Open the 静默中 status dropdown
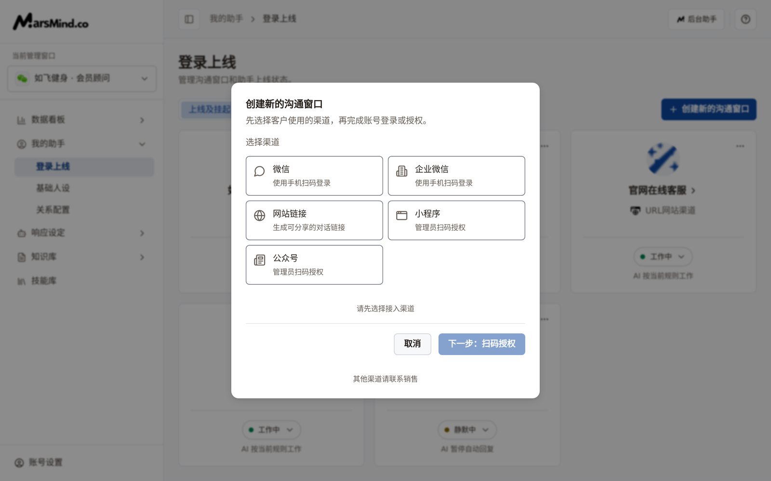The height and width of the screenshot is (481, 771). (466, 430)
